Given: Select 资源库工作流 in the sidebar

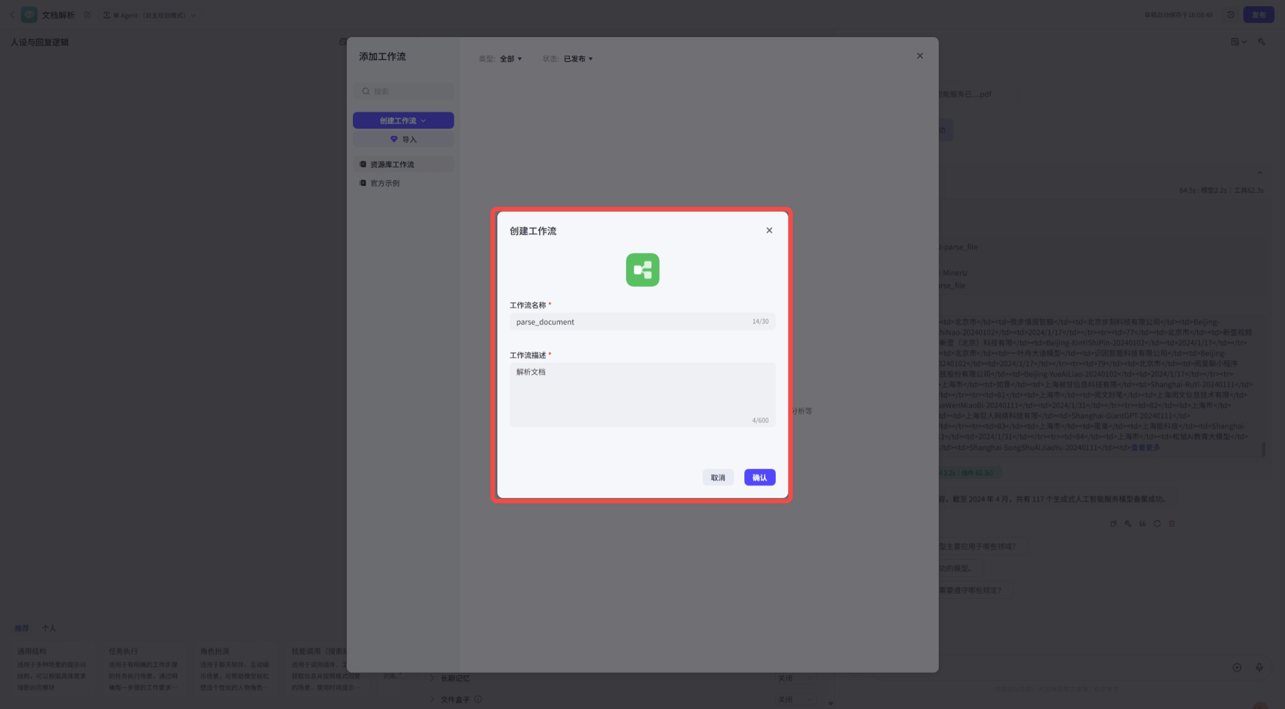Looking at the screenshot, I should tap(392, 164).
